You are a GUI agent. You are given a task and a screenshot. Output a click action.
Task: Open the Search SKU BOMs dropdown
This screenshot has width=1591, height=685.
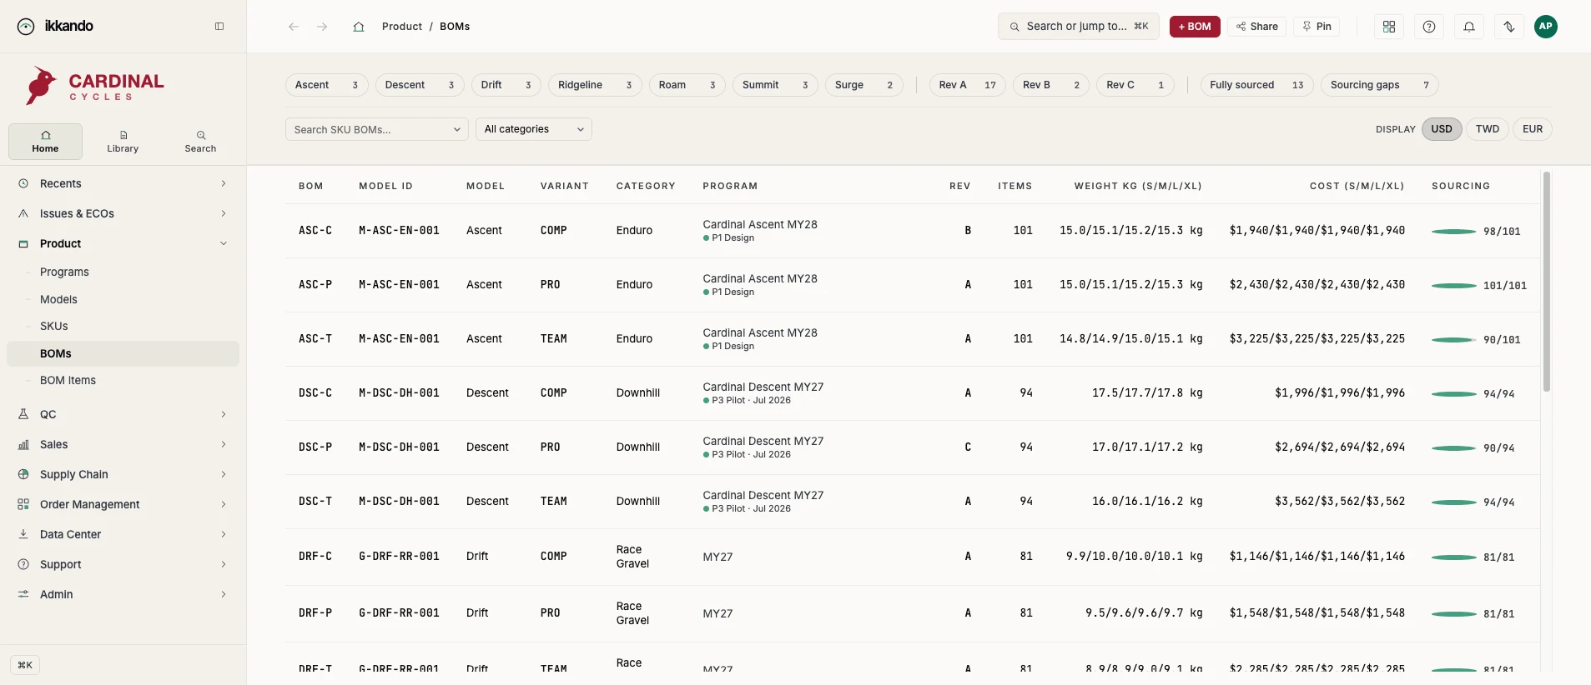pyautogui.click(x=377, y=129)
